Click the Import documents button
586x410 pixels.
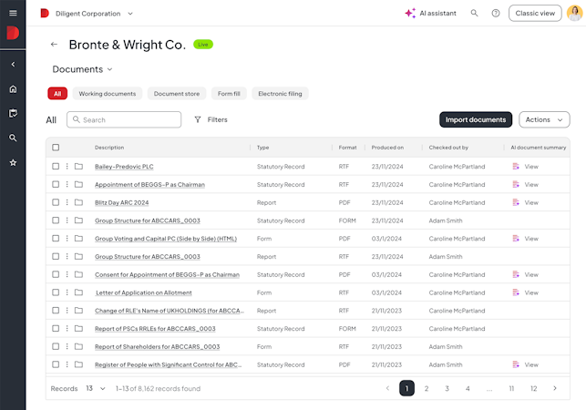476,119
